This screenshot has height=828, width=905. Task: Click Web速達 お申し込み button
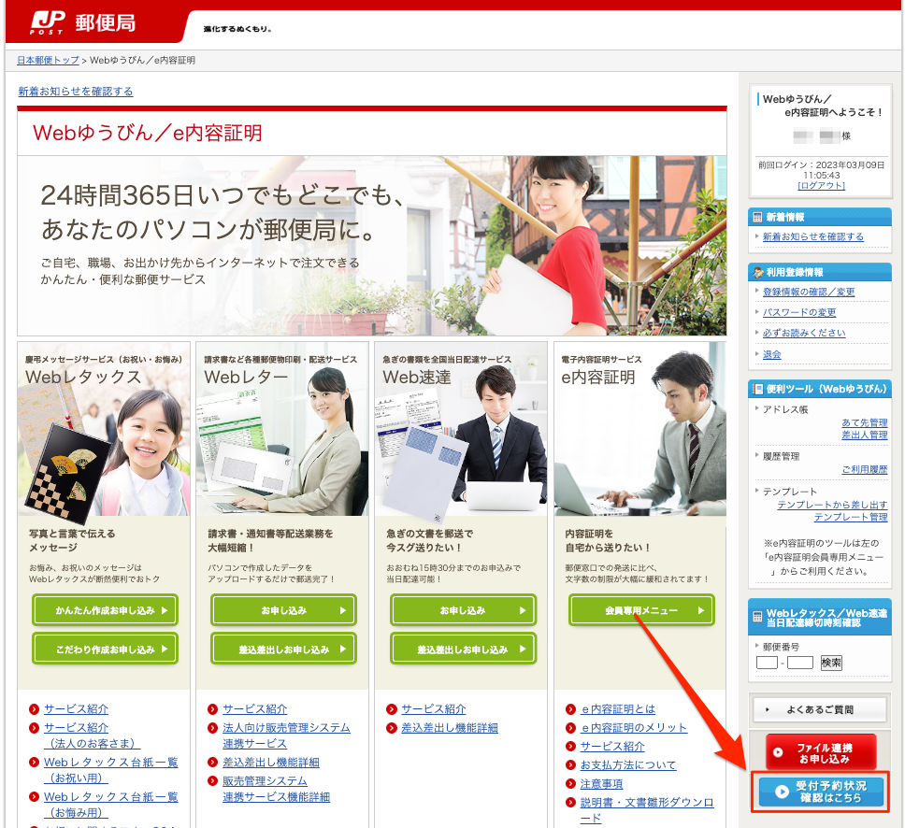pyautogui.click(x=463, y=610)
